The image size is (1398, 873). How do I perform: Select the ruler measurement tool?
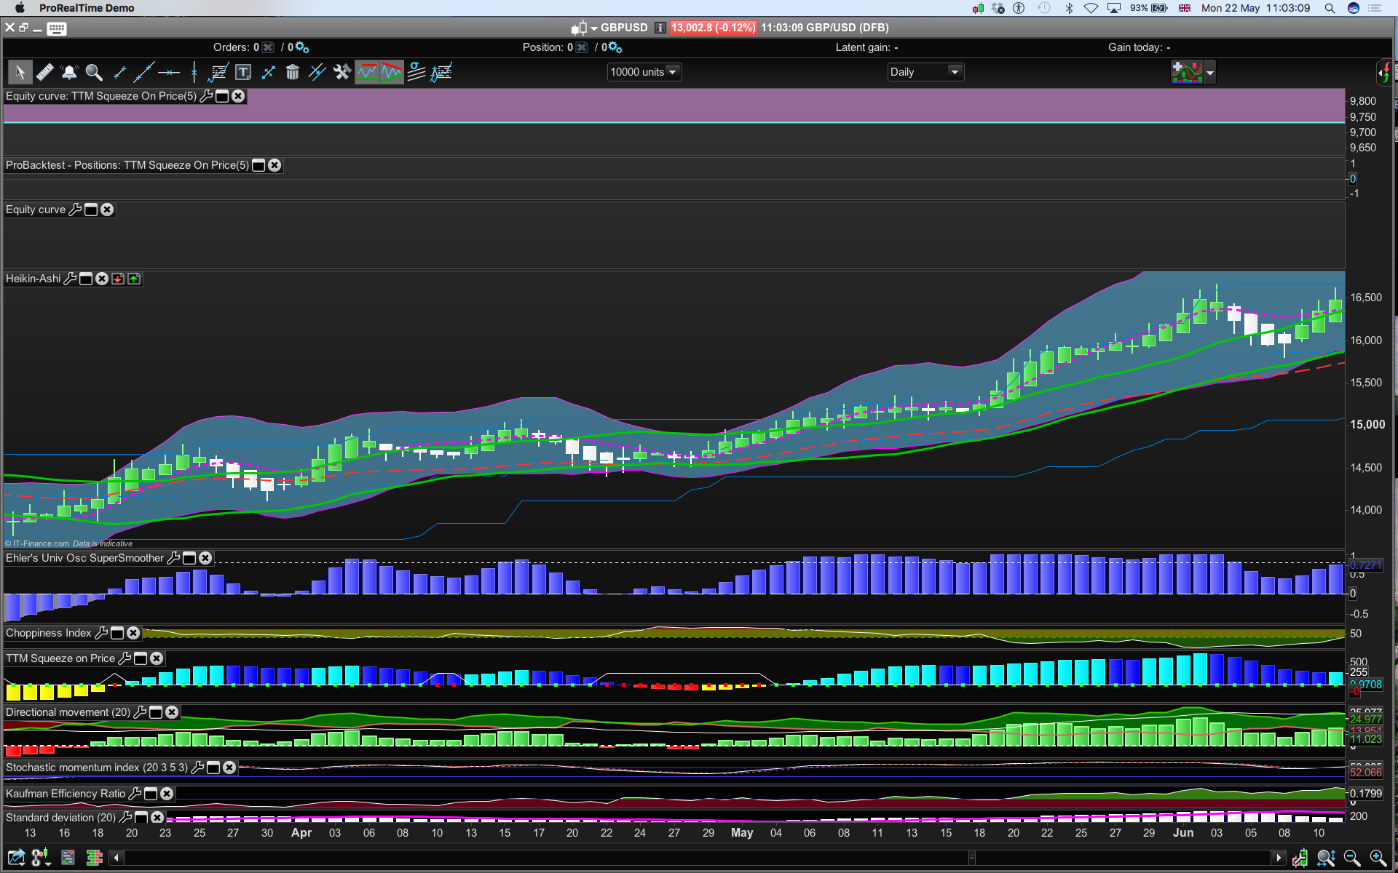click(x=44, y=72)
